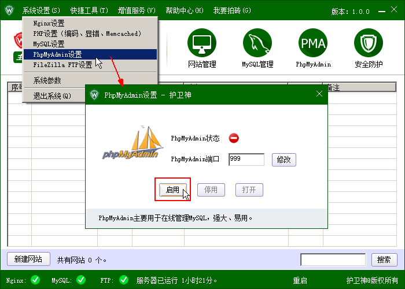This screenshot has height=289, width=405.
Task: Click the dialog's 护卫神 logo icon
Action: (94, 95)
